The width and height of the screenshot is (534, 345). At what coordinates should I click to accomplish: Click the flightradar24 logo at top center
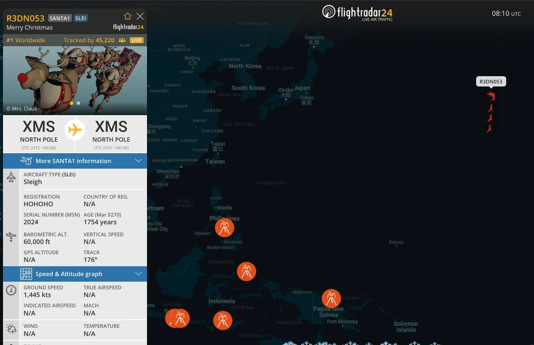click(x=357, y=13)
